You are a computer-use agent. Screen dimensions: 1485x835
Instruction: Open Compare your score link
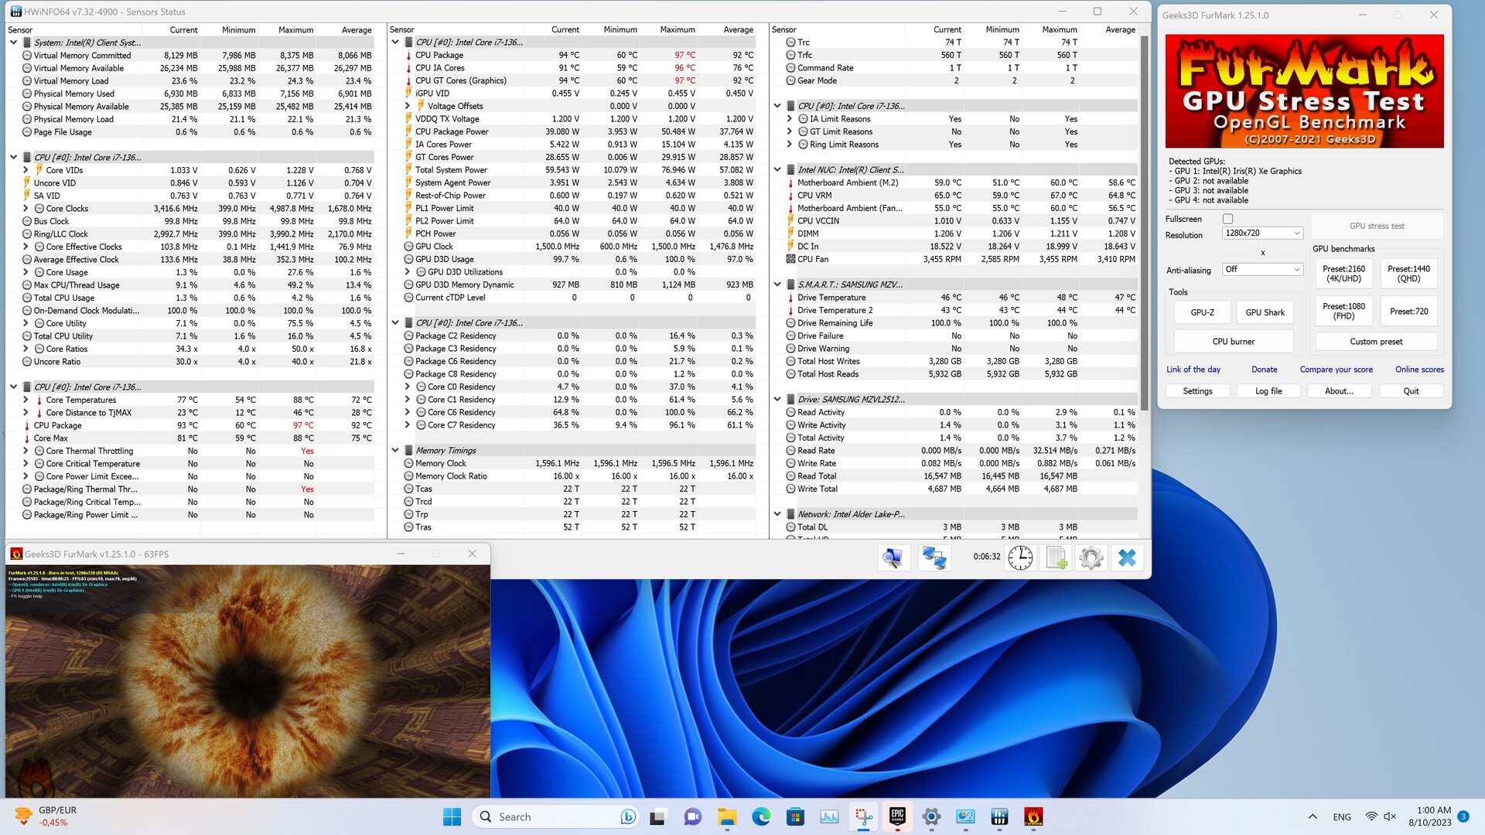tap(1336, 370)
